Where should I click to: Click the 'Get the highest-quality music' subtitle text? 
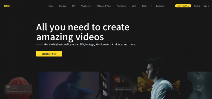[x=90, y=44]
